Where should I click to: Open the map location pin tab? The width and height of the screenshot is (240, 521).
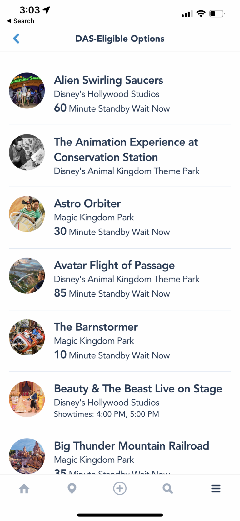point(72,488)
